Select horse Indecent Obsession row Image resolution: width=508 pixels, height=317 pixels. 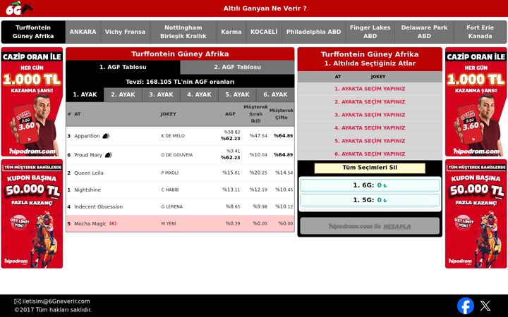click(x=180, y=206)
